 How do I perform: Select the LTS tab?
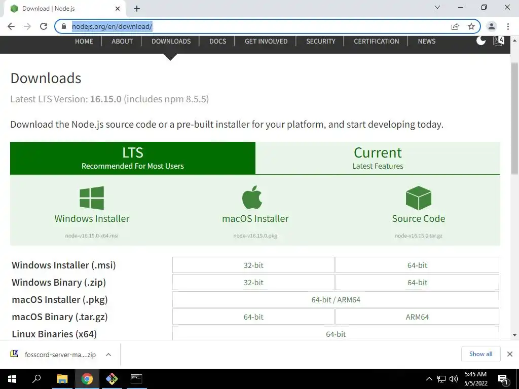(x=133, y=158)
